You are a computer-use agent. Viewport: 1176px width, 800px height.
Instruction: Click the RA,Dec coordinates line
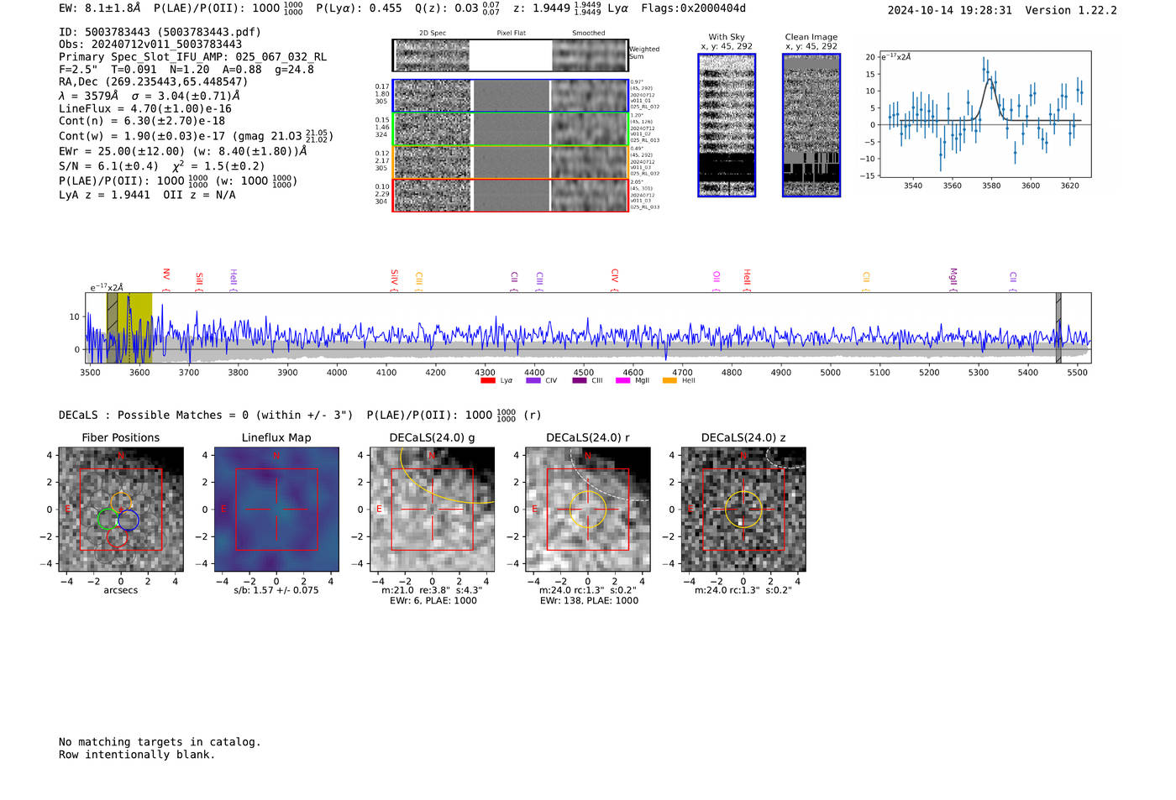pyautogui.click(x=154, y=82)
